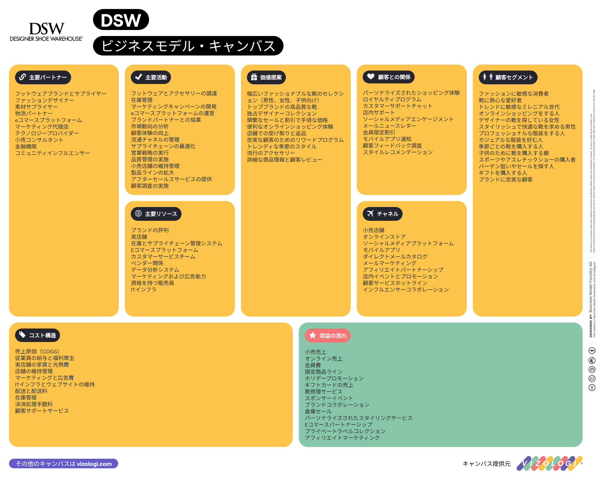This screenshot has height=480, width=600.
Task: Click text データ分析システム
Action: click(x=155, y=270)
